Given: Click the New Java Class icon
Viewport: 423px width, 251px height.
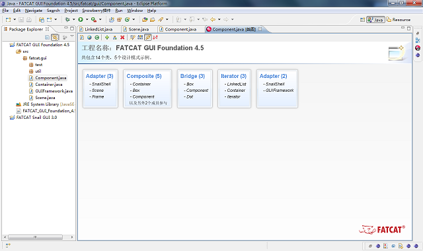Looking at the screenshot, I should pyautogui.click(x=127, y=19).
